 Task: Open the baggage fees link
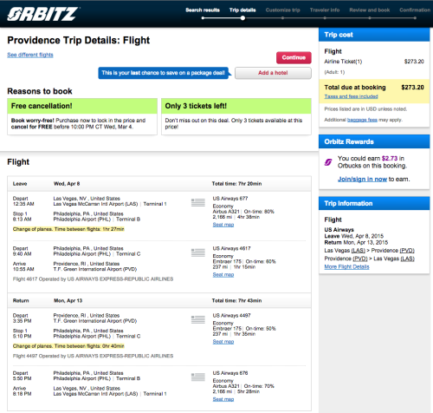click(362, 120)
